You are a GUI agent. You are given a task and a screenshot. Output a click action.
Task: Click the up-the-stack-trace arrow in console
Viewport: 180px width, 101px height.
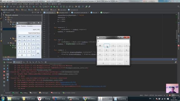(x=8, y=66)
